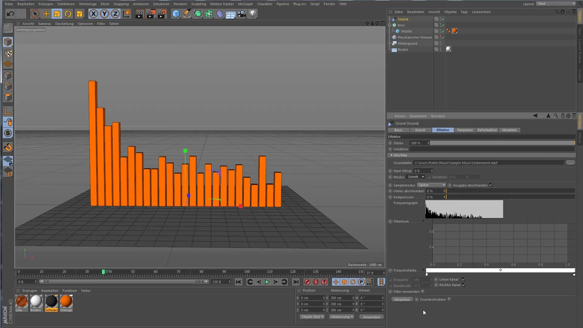Add a Floor environment object icon
The image size is (583, 328).
(x=231, y=14)
